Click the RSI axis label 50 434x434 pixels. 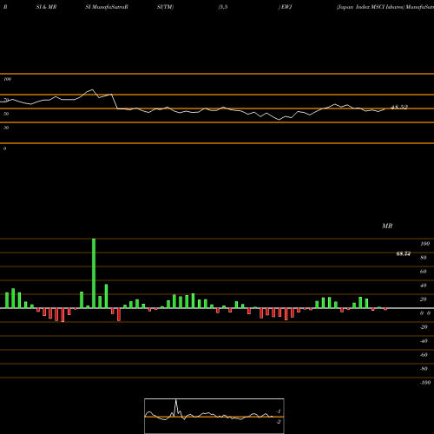tap(6, 114)
